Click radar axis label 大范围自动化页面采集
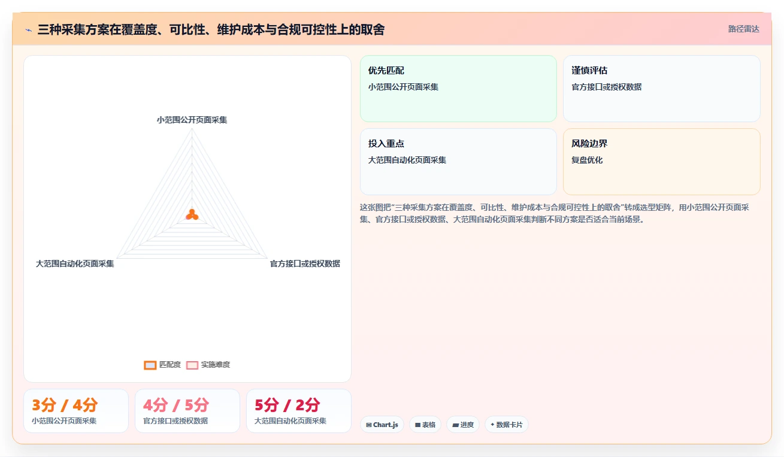The width and height of the screenshot is (784, 457). [75, 264]
